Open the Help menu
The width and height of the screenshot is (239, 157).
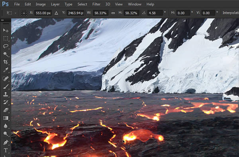tap(150, 4)
